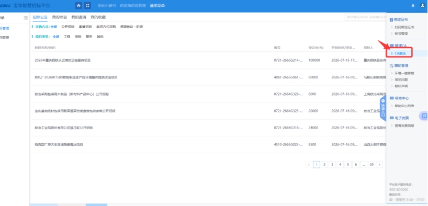Click the 帮助中心 section heading
Image resolution: width=428 pixels, height=206 pixels.
click(x=401, y=98)
